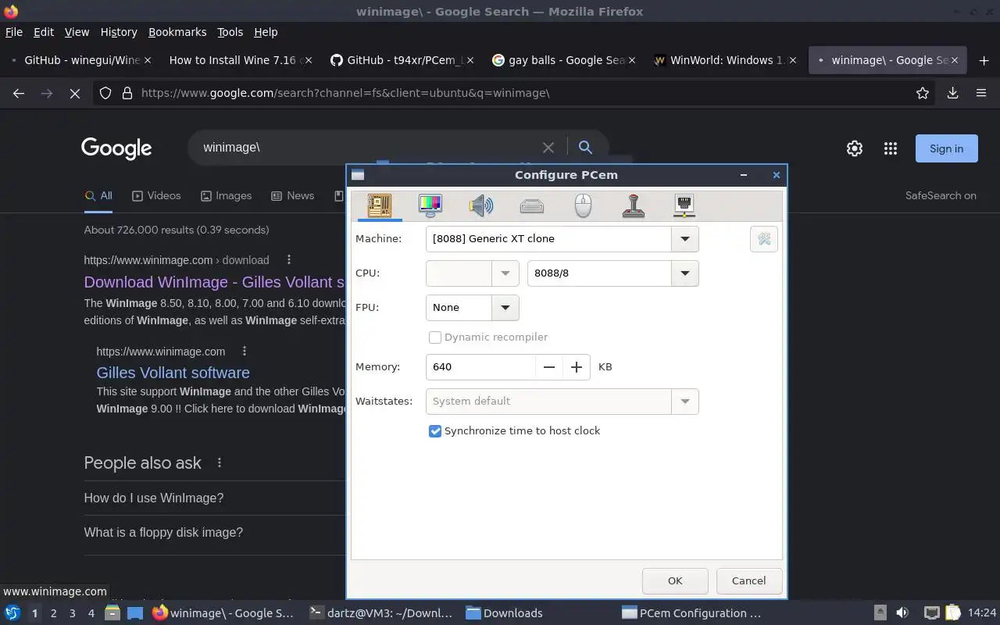The height and width of the screenshot is (625, 1000).
Task: Open a new Firefox tab with plus
Action: pyautogui.click(x=984, y=60)
